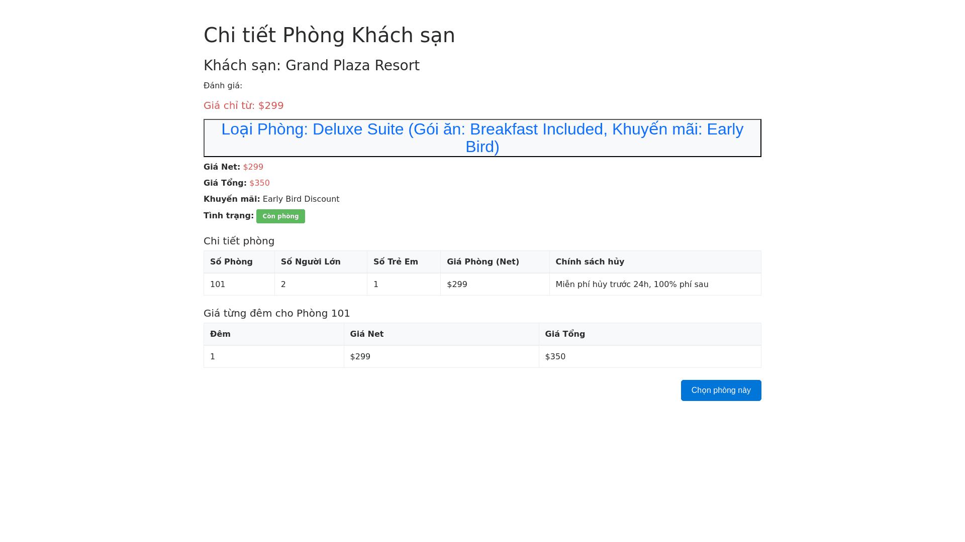965x542 pixels.
Task: Click the Giá Tổng column header
Action: tap(565, 334)
